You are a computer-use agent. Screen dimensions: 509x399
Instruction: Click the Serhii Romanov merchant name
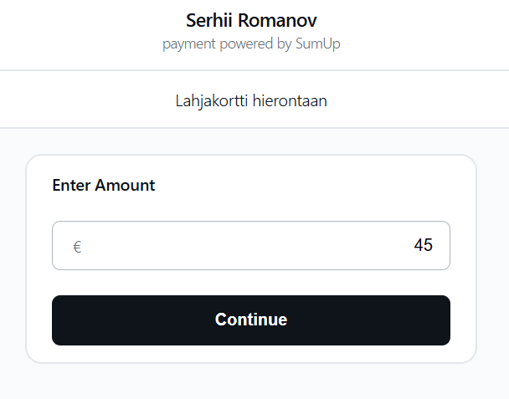(x=251, y=20)
